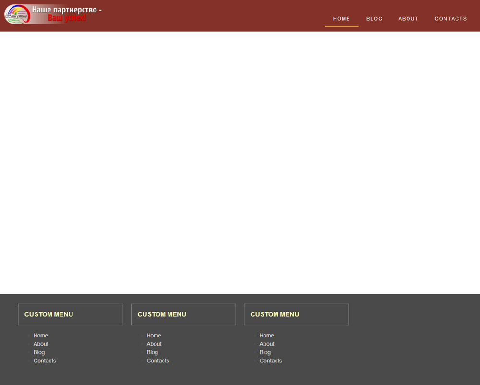Viewport: 480px width, 385px height.
Task: Visit Contacts in the first footer Custom Menu
Action: [x=45, y=361]
